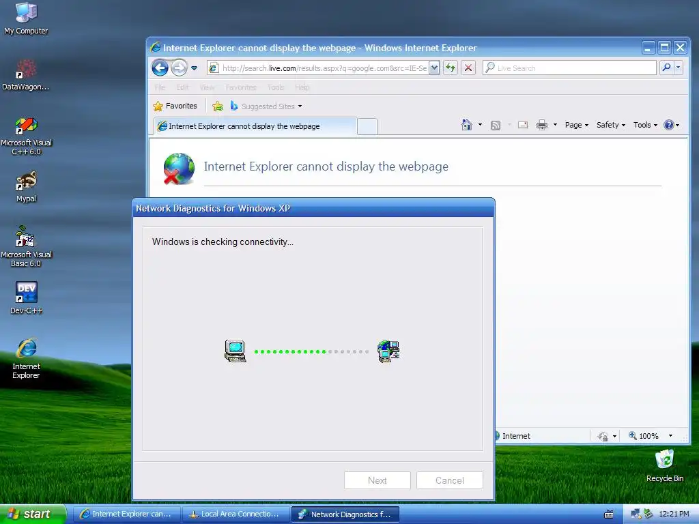This screenshot has height=524, width=699.
Task: Open search provider options dropdown
Action: pyautogui.click(x=678, y=68)
